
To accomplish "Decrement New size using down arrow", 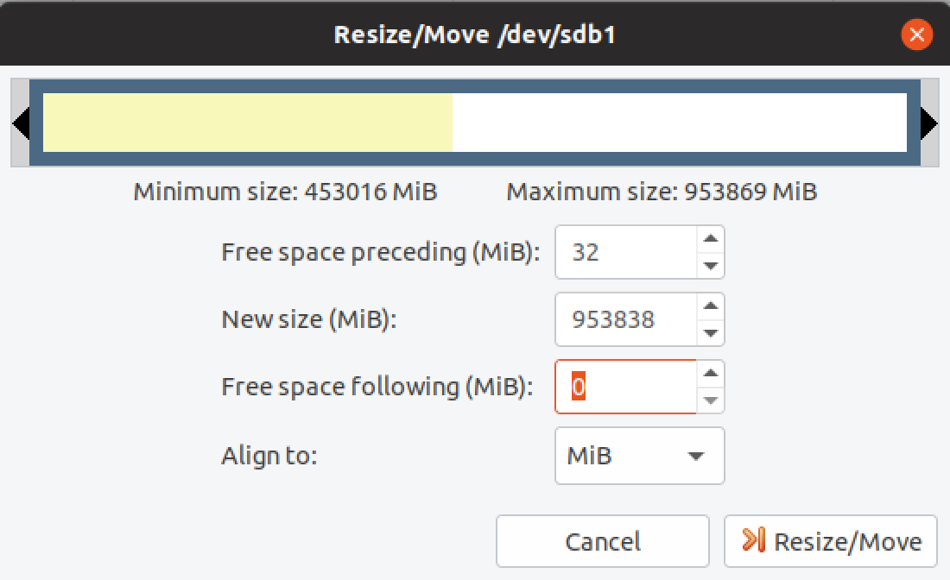I will coord(710,332).
